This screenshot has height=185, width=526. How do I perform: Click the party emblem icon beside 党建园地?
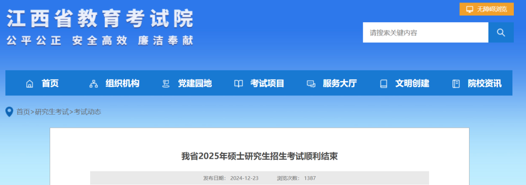166,84
